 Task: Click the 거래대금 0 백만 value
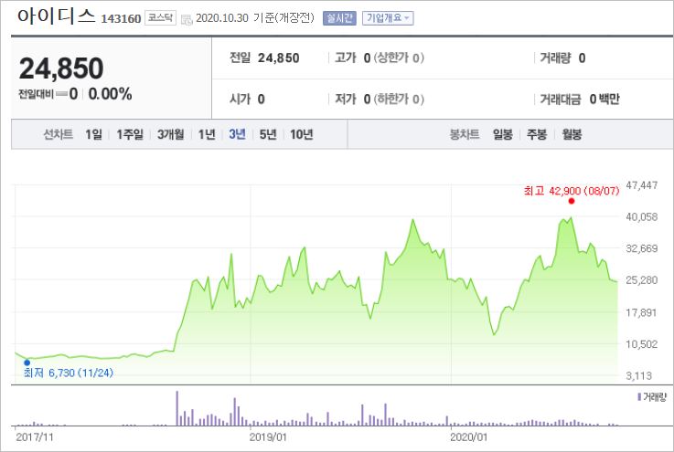580,100
